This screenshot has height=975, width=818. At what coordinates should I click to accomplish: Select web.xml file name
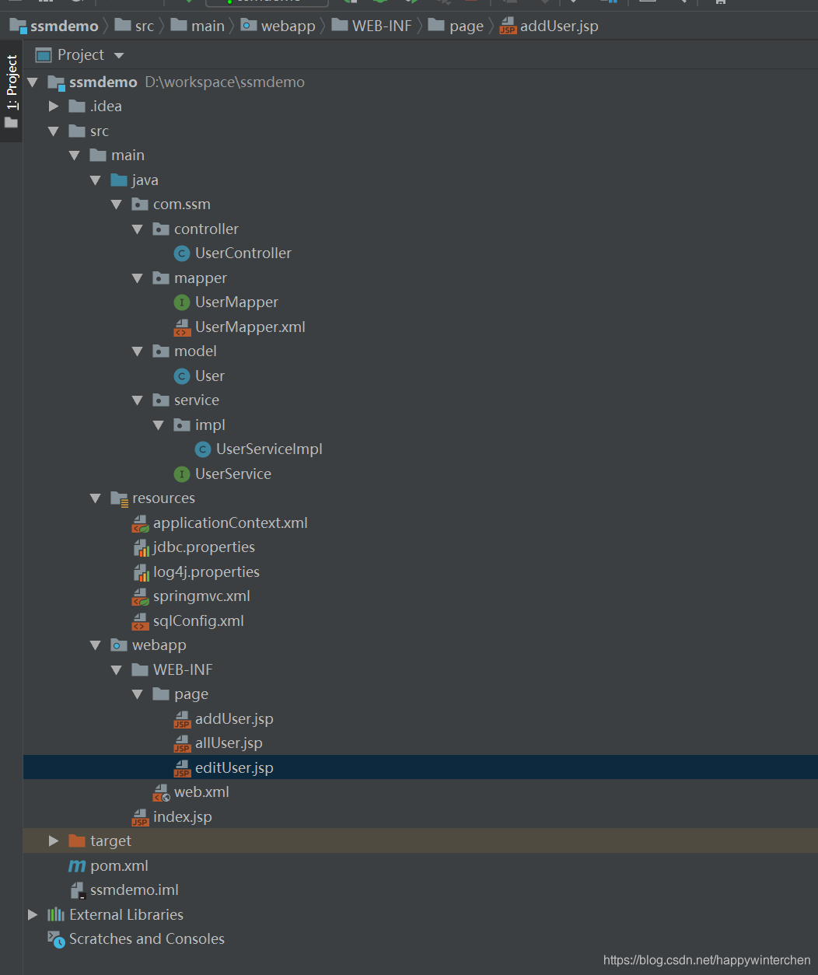201,792
